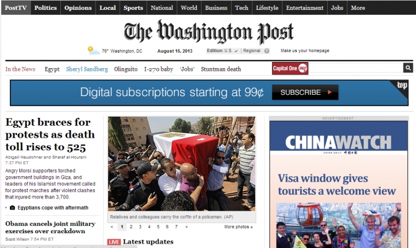416x248 pixels.
Task: Click the weather sun-cloud icon
Action: [x=93, y=50]
